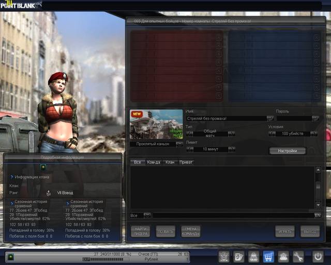Click the edit icon beside Пароль field
The height and width of the screenshot is (265, 331).
tap(315, 119)
